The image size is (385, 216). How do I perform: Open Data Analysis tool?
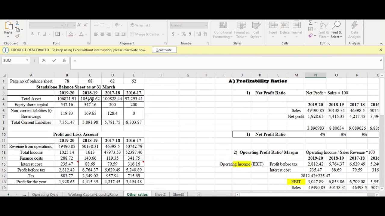[x=354, y=30]
